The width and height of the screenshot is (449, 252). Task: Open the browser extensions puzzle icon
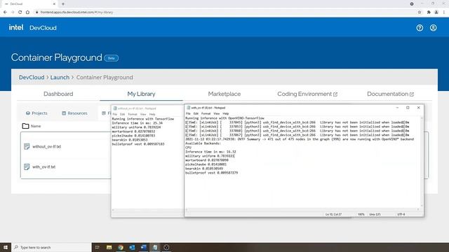[x=429, y=13]
